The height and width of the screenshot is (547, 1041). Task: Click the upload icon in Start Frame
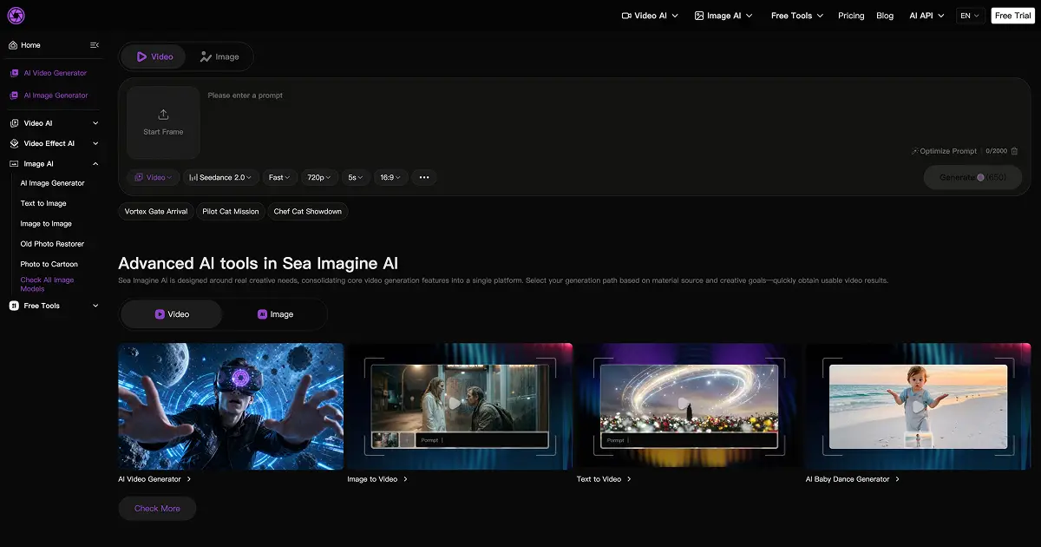pyautogui.click(x=163, y=115)
